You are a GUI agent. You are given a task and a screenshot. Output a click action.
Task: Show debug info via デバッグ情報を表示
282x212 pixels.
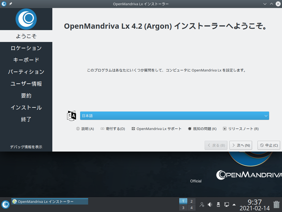click(26, 147)
